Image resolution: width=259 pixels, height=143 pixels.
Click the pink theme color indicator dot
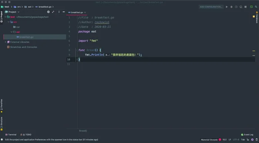point(220,140)
